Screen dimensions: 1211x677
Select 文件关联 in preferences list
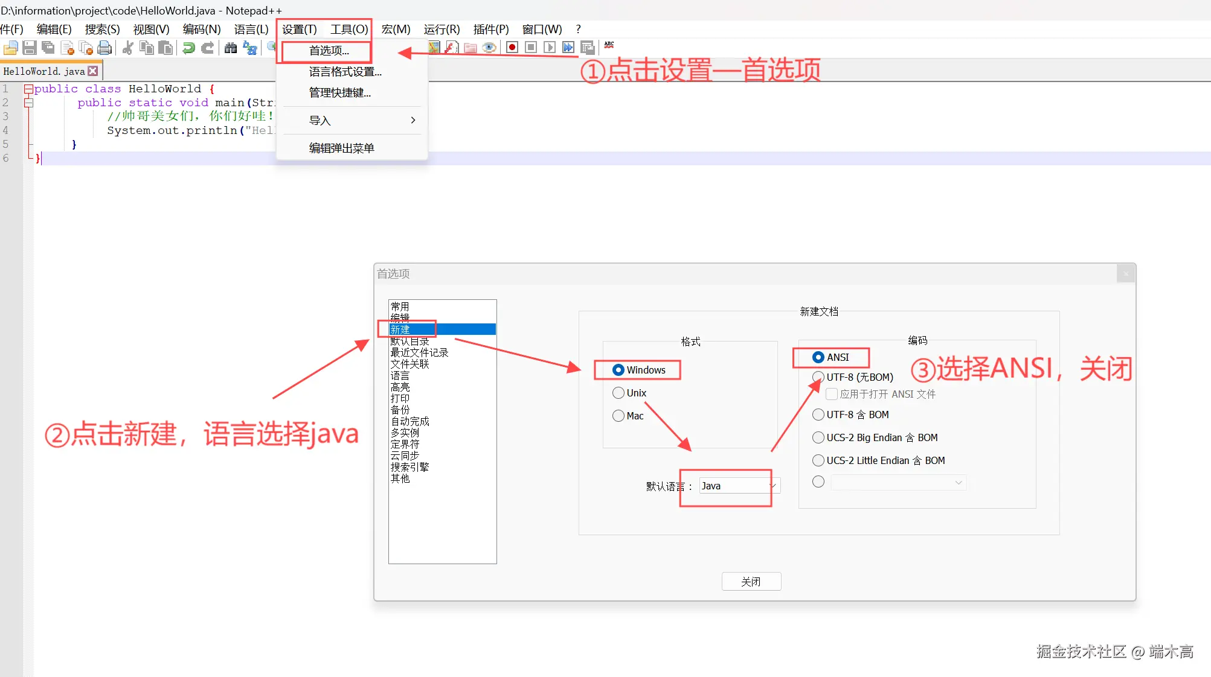[x=410, y=364]
